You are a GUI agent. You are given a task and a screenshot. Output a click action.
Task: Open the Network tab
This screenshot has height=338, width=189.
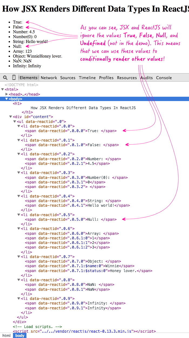pos(49,78)
